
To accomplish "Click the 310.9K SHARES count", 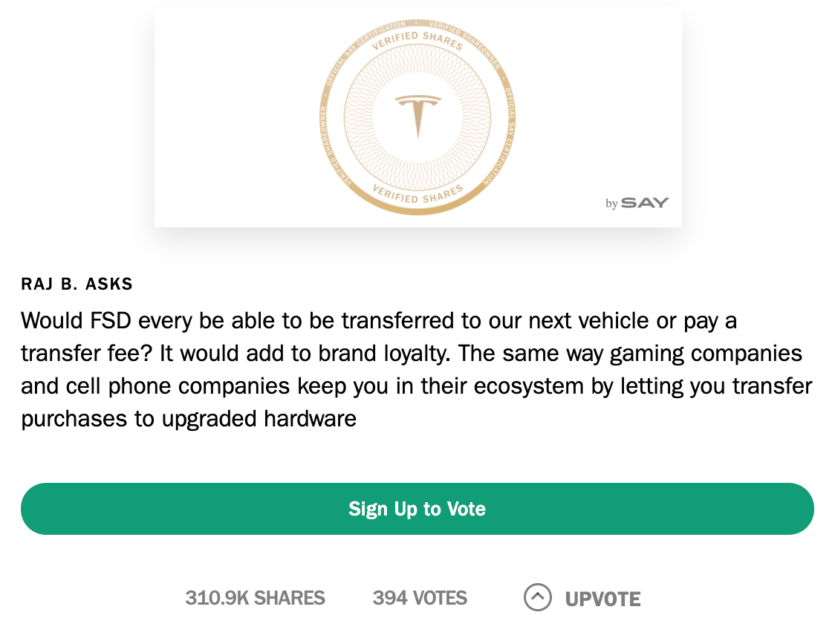I will tap(255, 598).
